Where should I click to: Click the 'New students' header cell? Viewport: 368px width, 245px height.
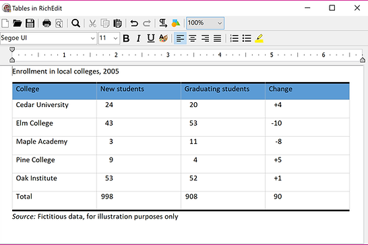[139, 91]
